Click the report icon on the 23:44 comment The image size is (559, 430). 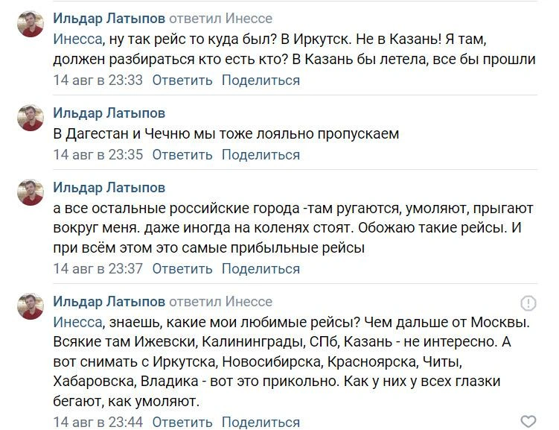528,303
